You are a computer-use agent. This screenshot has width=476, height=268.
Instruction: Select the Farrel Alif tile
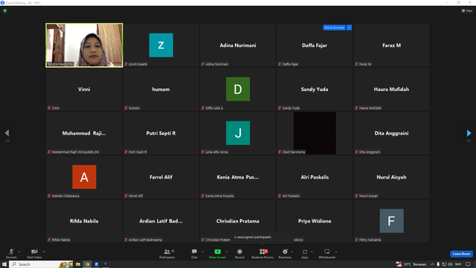tap(161, 177)
